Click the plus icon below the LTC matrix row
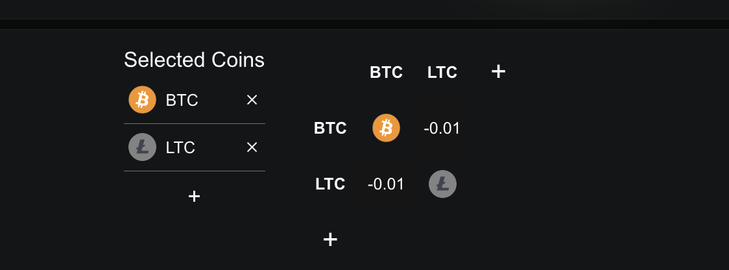729x270 pixels. [x=330, y=239]
